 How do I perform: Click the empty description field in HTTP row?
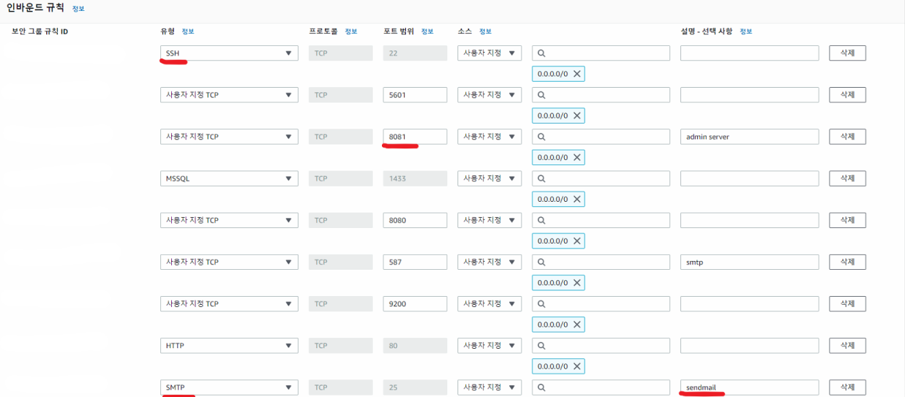[x=749, y=345]
